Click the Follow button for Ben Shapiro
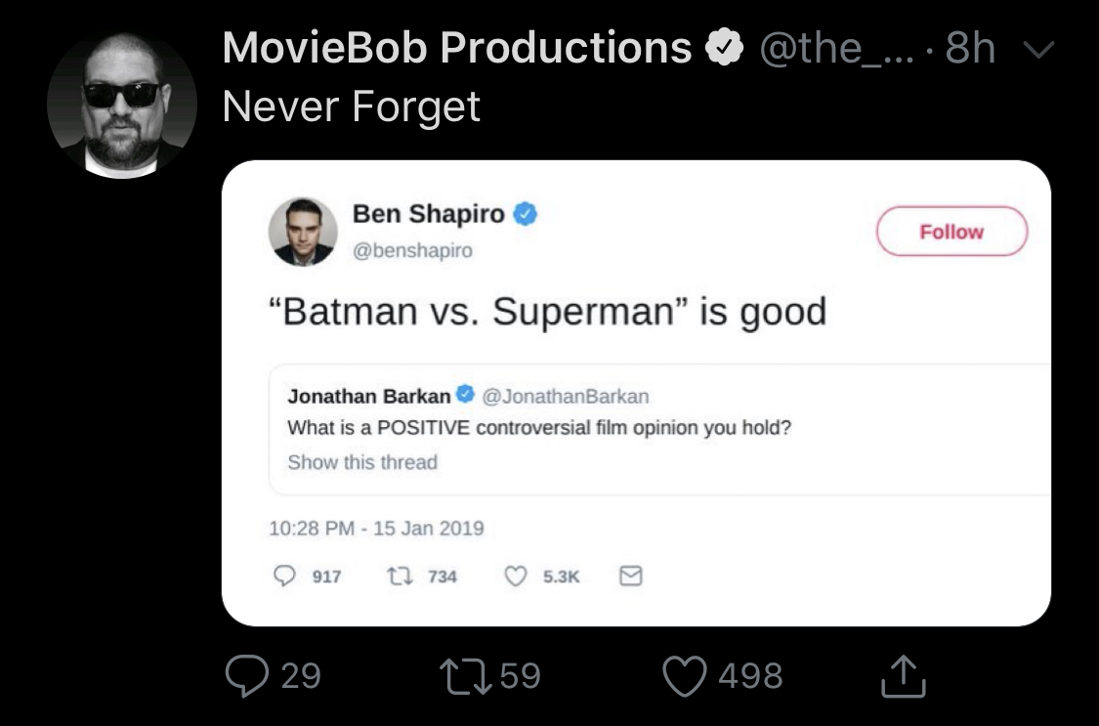1099x726 pixels. (x=951, y=232)
